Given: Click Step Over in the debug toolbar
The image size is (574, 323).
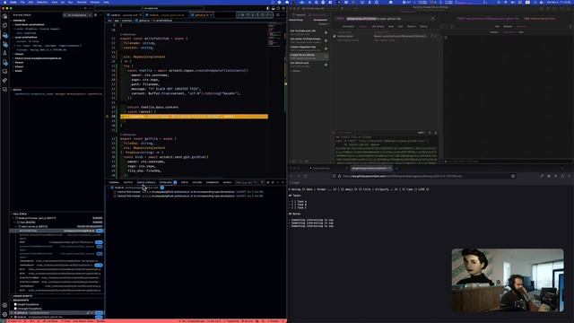Looking at the screenshot, I should [x=248, y=15].
